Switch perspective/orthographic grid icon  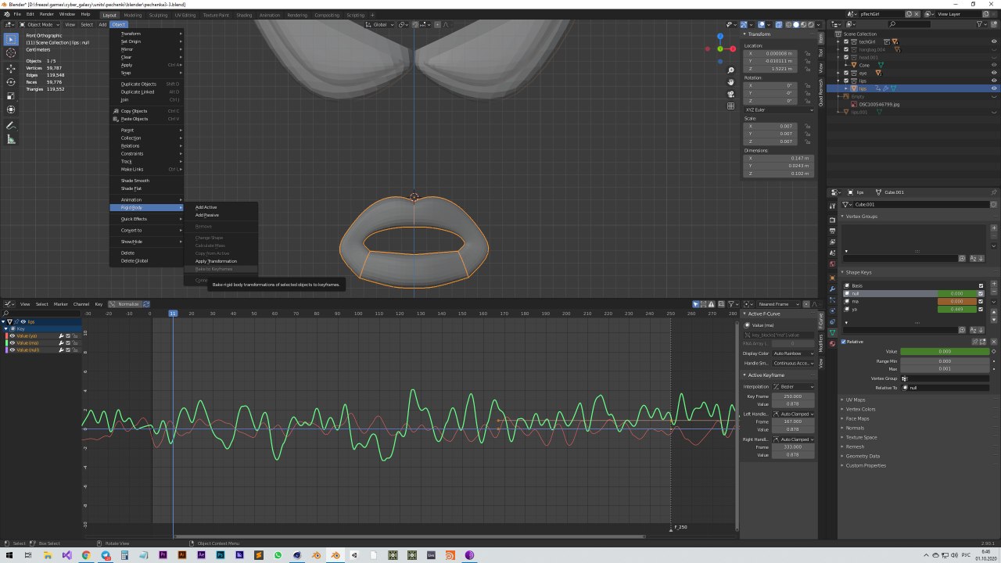[730, 106]
